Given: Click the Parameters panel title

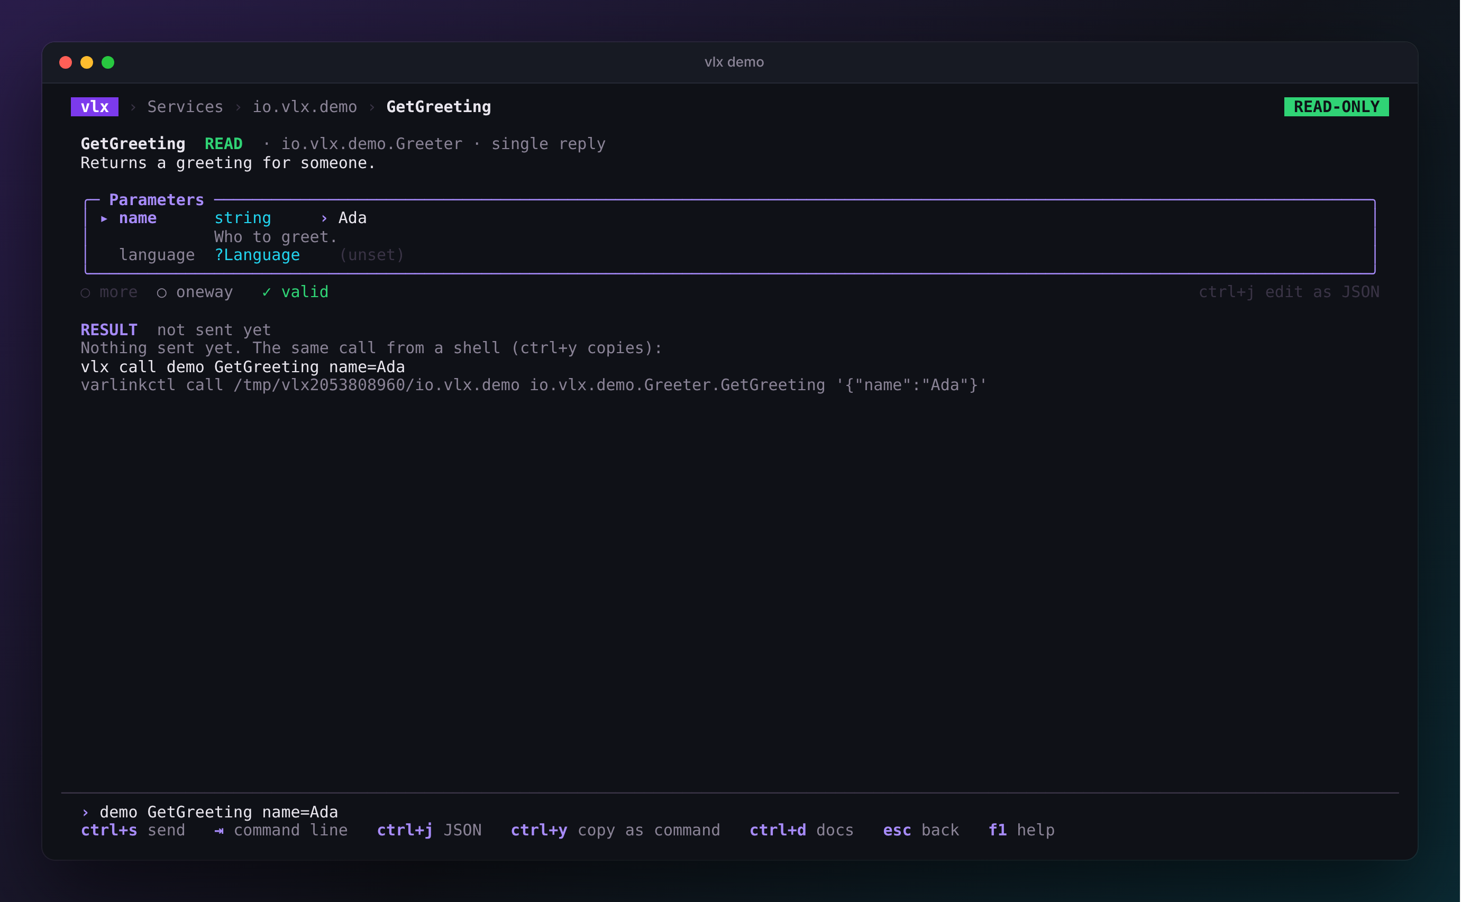Looking at the screenshot, I should click(x=157, y=200).
